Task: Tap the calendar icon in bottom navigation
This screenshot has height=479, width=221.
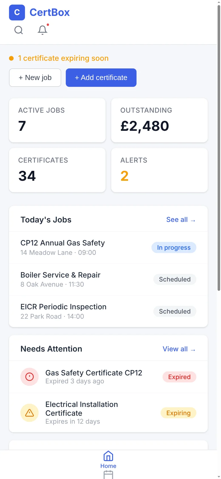Action: 108,475
